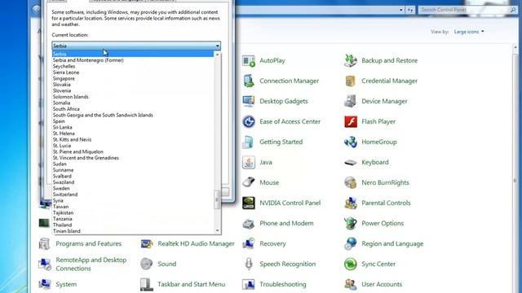The image size is (522, 293).
Task: Select South Africa in the location list
Action: [x=133, y=109]
